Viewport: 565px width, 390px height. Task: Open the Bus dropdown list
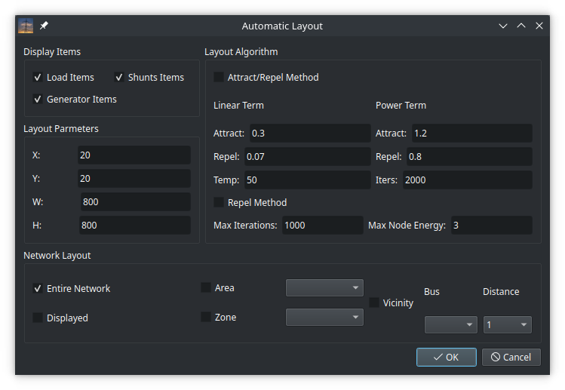tap(451, 325)
